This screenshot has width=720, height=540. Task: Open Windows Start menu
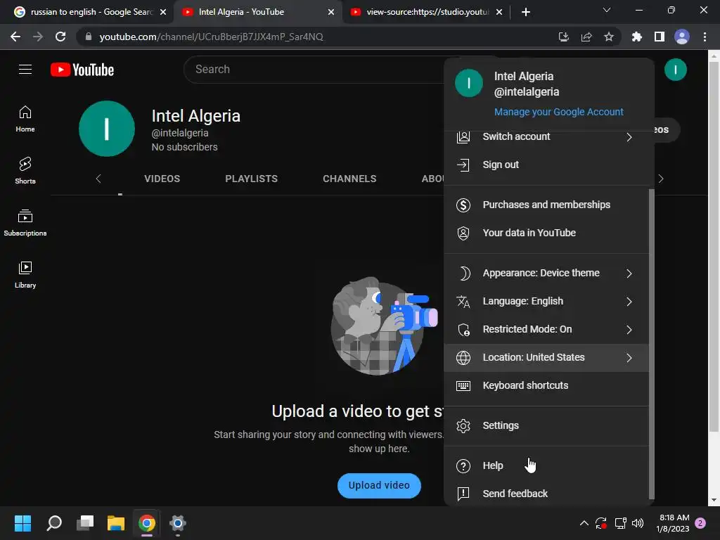point(22,523)
